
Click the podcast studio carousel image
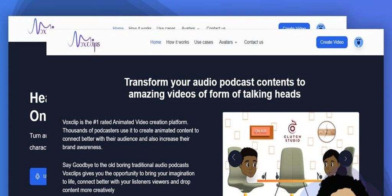click(x=291, y=154)
